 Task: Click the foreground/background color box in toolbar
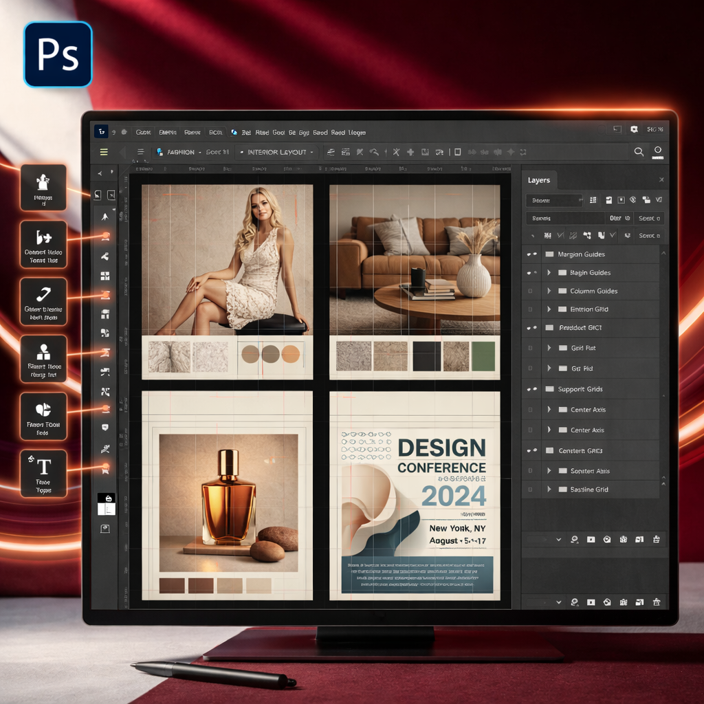[106, 504]
